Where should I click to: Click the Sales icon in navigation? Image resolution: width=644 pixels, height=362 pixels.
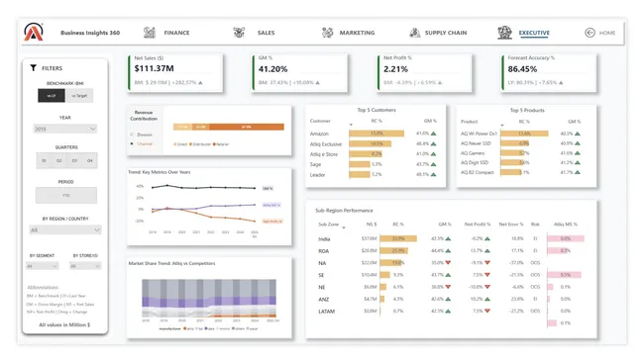pyautogui.click(x=239, y=33)
